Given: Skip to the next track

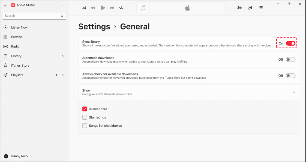Looking at the screenshot, I should 112,8.
